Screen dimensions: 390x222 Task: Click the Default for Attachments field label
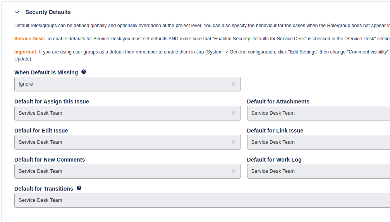278,102
